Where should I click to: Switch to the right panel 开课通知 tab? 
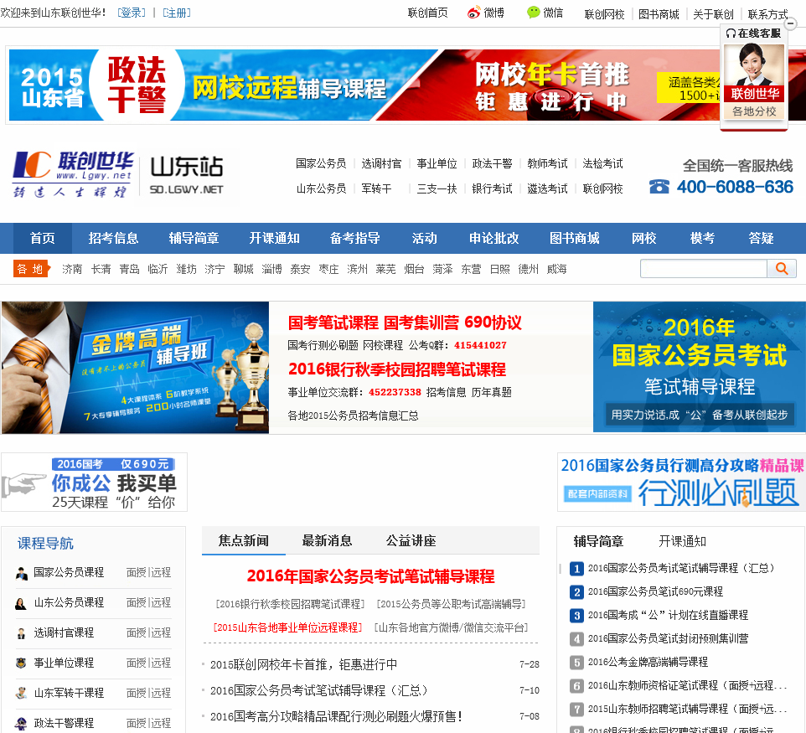[x=683, y=541]
